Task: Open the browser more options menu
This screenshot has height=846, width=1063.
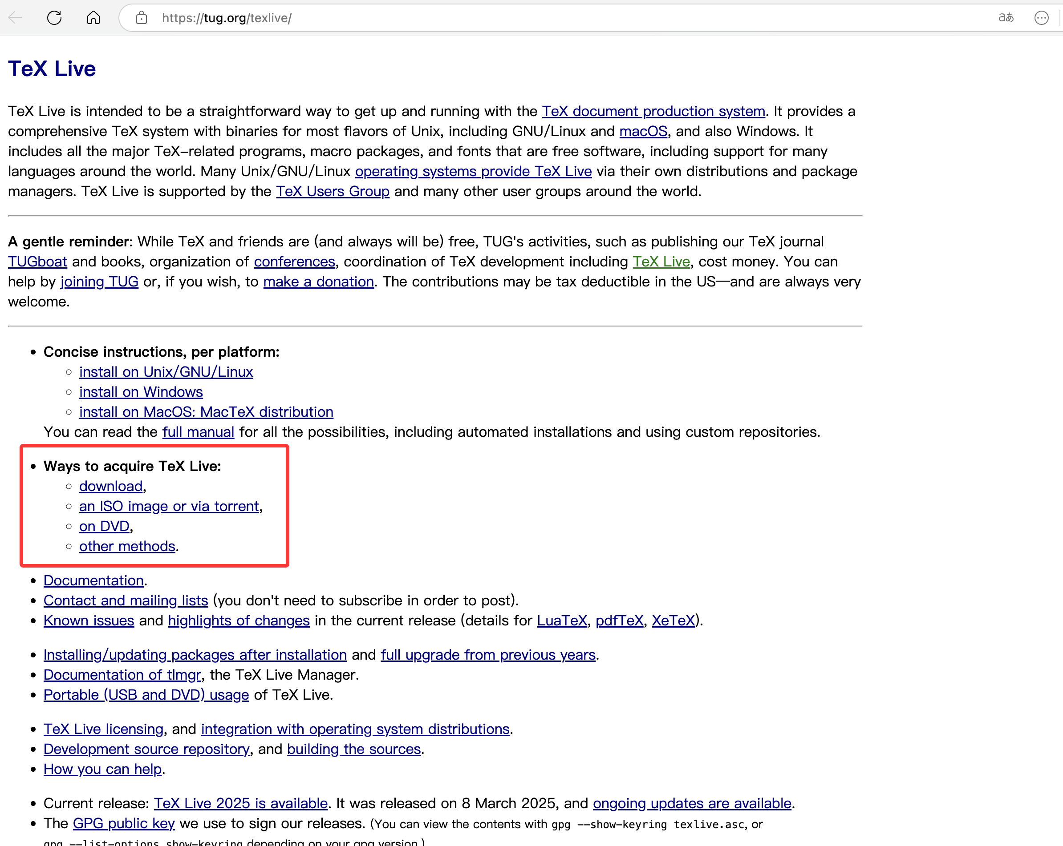Action: coord(1041,18)
